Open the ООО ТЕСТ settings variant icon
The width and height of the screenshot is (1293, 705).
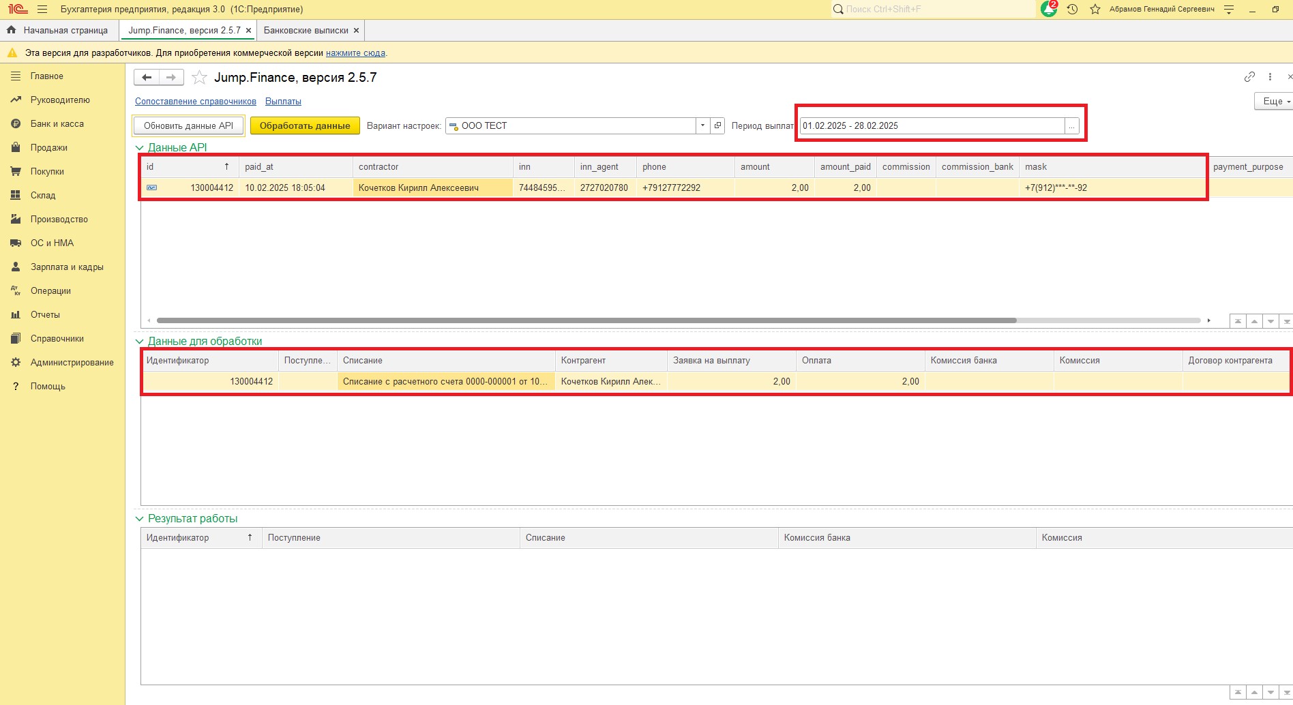717,125
